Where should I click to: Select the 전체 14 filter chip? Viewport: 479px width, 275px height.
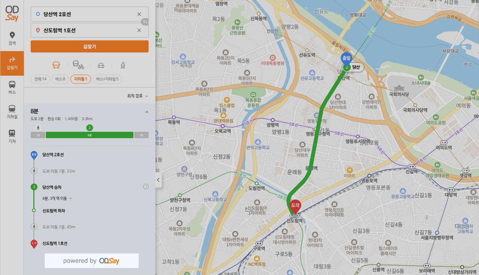(40, 79)
